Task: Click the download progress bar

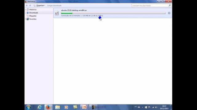Action: pos(113,13)
